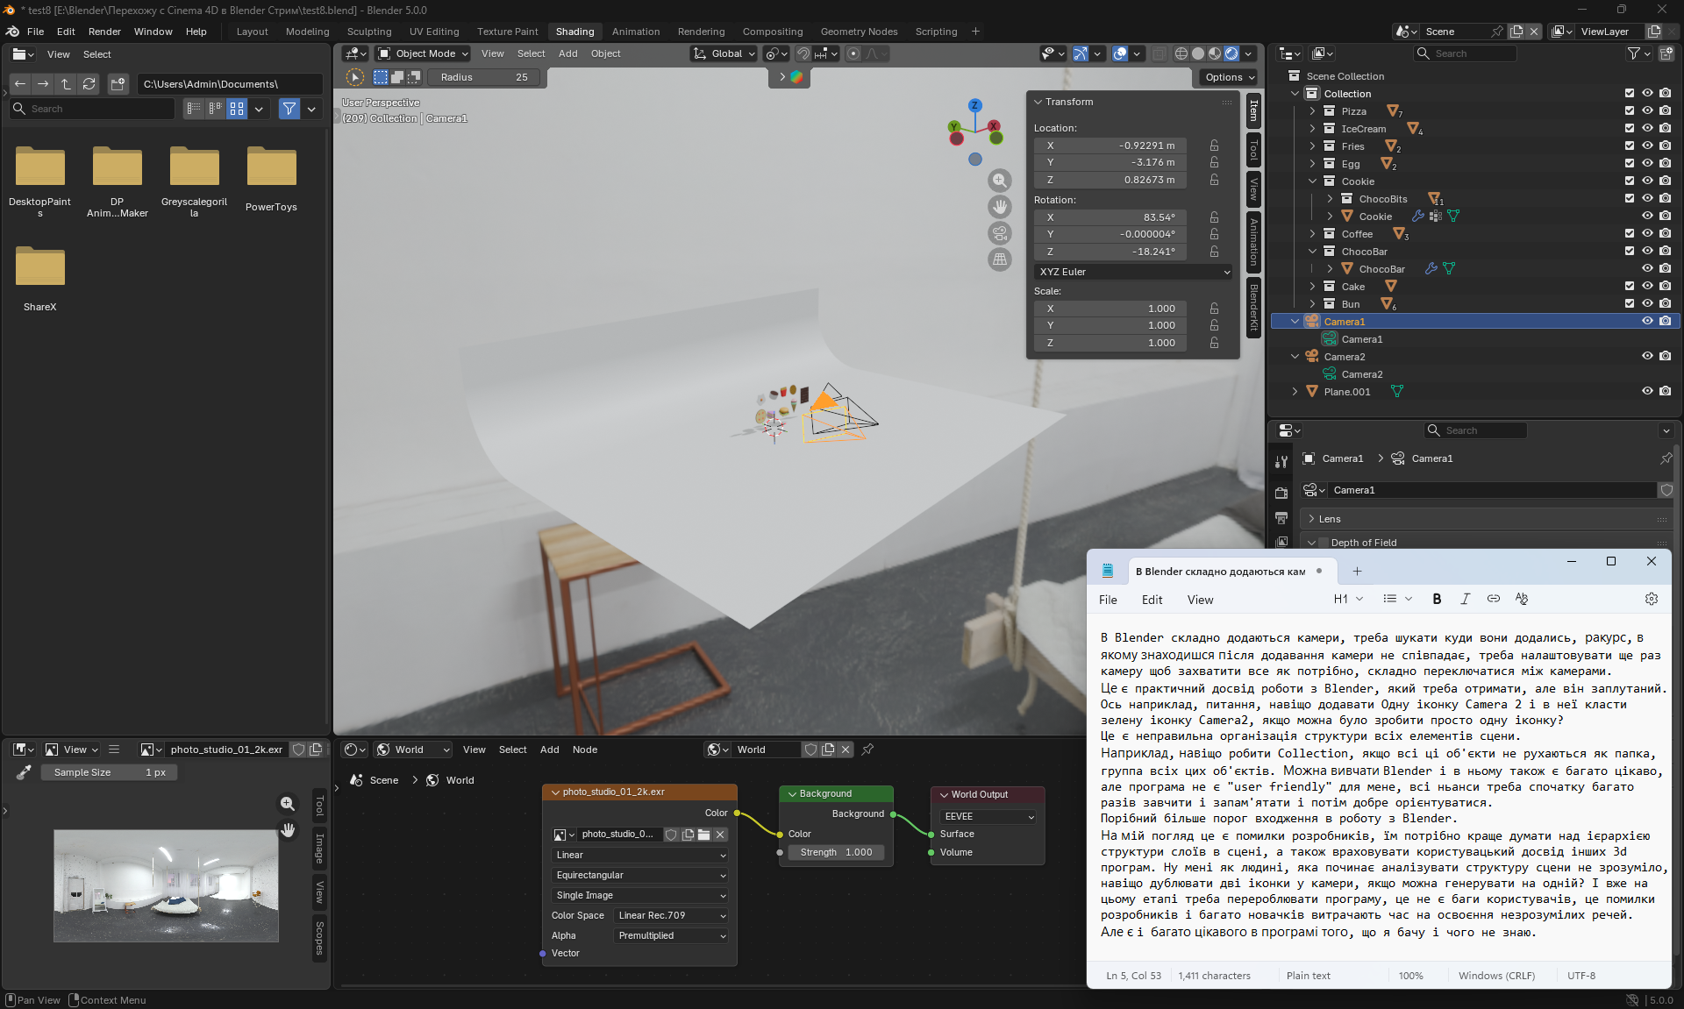Click the Bold formatting icon in Notepad
The image size is (1684, 1009).
(x=1437, y=599)
